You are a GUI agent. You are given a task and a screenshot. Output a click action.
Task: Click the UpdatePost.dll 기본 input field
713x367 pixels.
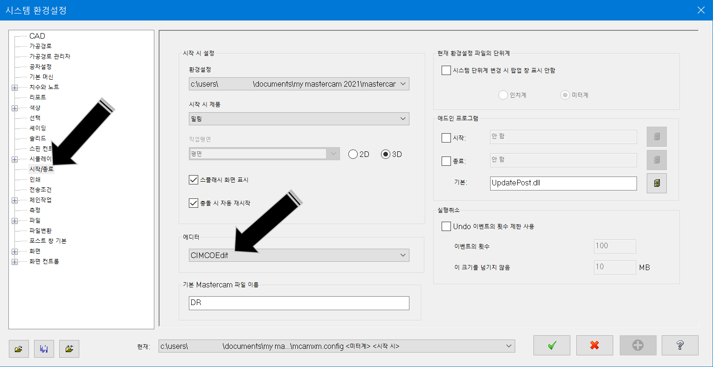point(563,183)
